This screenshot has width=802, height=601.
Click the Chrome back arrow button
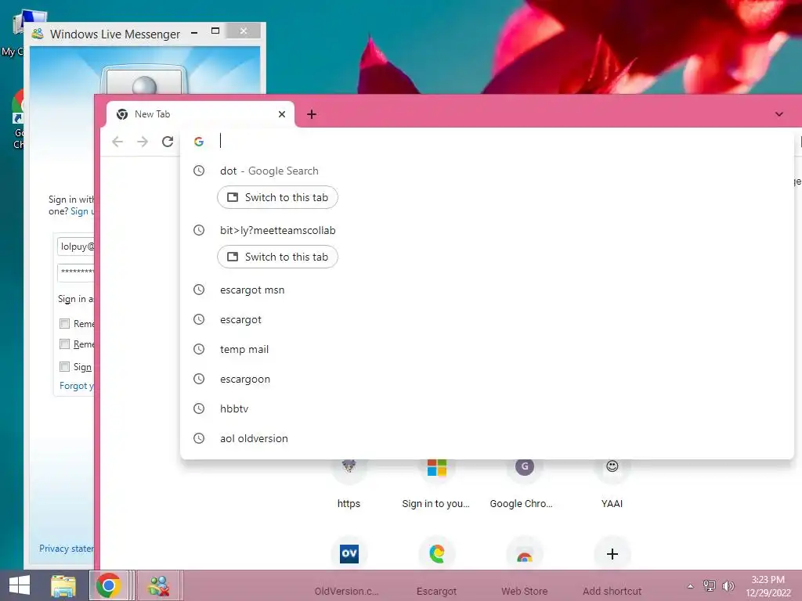point(117,142)
